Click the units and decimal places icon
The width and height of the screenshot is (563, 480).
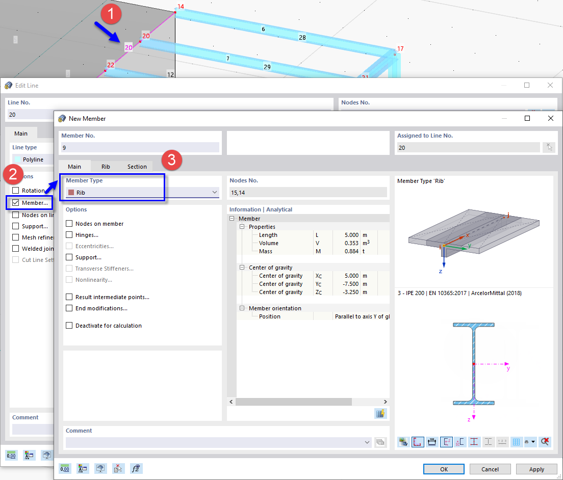click(65, 468)
